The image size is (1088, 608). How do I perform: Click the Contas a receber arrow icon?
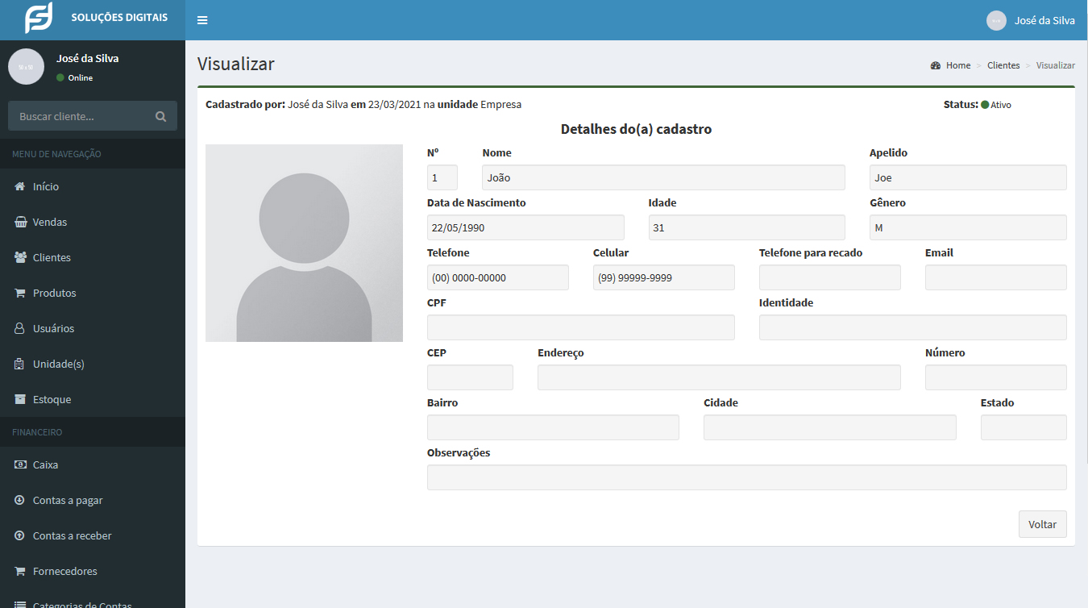[x=20, y=535]
